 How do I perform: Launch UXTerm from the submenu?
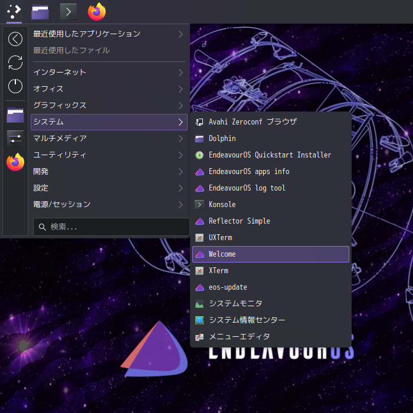click(x=271, y=238)
